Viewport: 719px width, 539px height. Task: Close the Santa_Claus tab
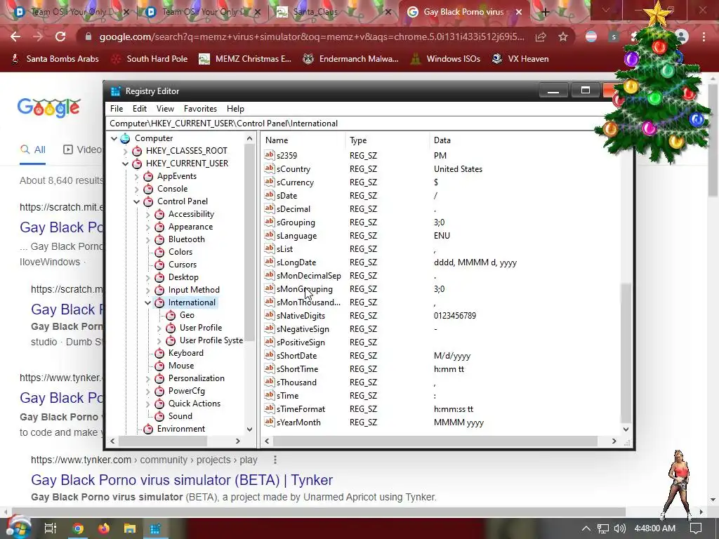click(388, 13)
